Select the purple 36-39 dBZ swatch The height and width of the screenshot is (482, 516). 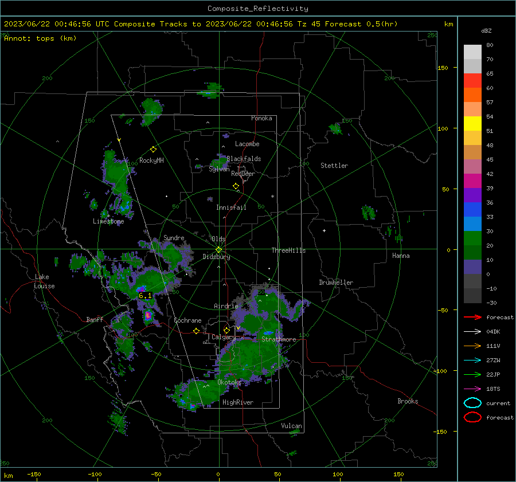[472, 195]
